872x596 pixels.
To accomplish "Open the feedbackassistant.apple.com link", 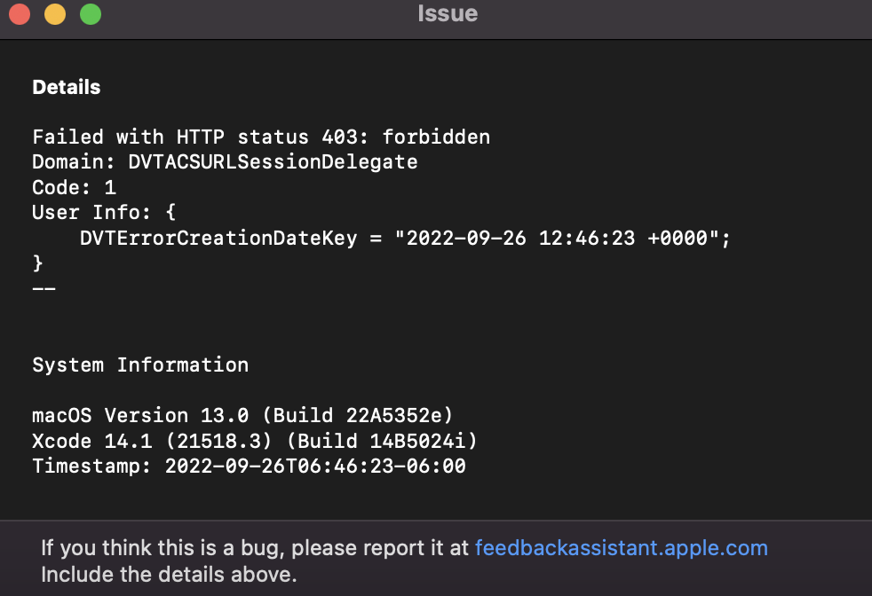I will (x=621, y=548).
